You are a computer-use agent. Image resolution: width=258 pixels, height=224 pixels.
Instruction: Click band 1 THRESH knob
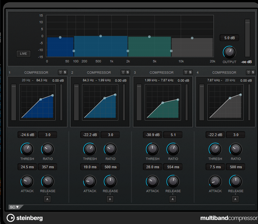click(27, 149)
